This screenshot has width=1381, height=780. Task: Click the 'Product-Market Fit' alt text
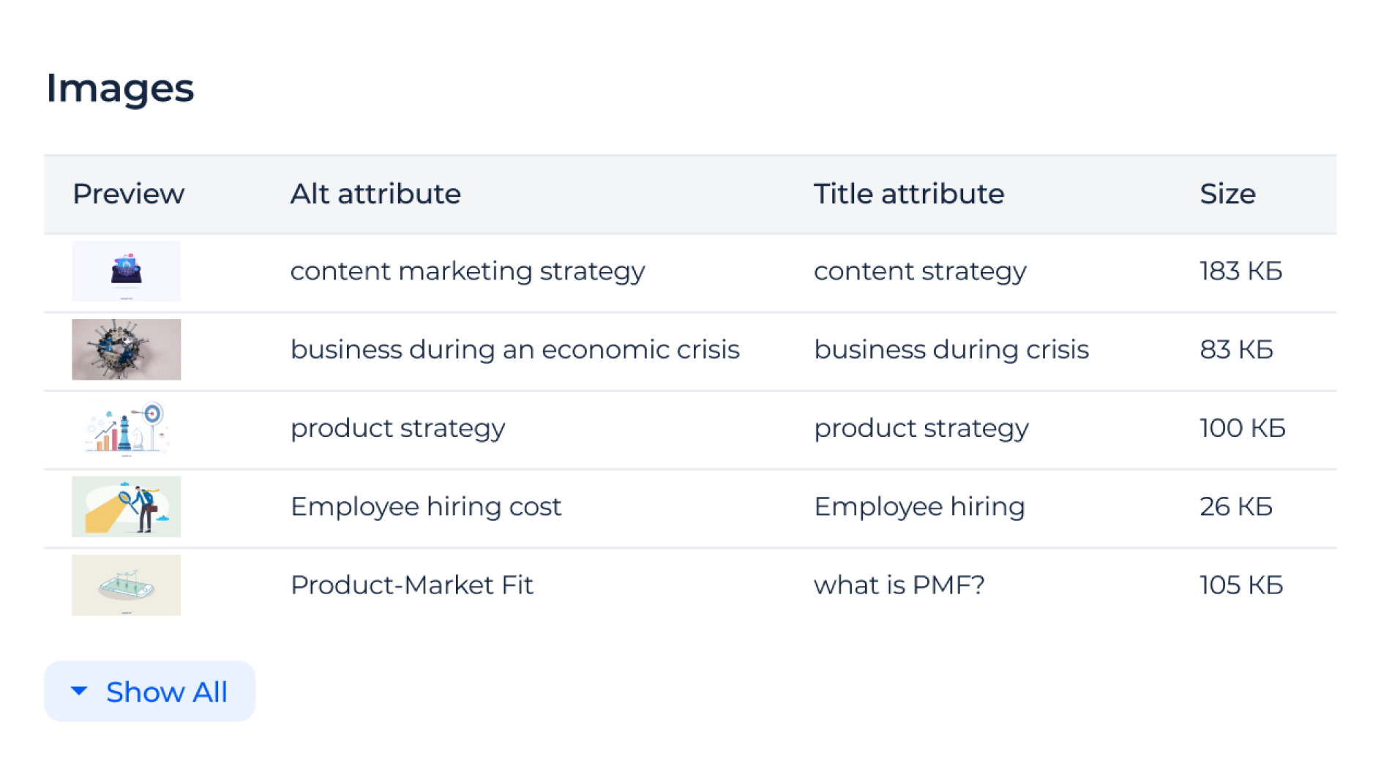(x=412, y=585)
